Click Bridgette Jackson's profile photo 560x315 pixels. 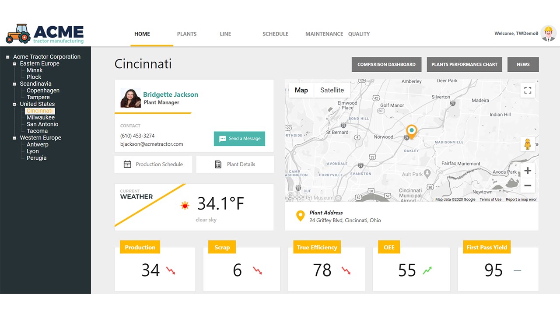130,98
